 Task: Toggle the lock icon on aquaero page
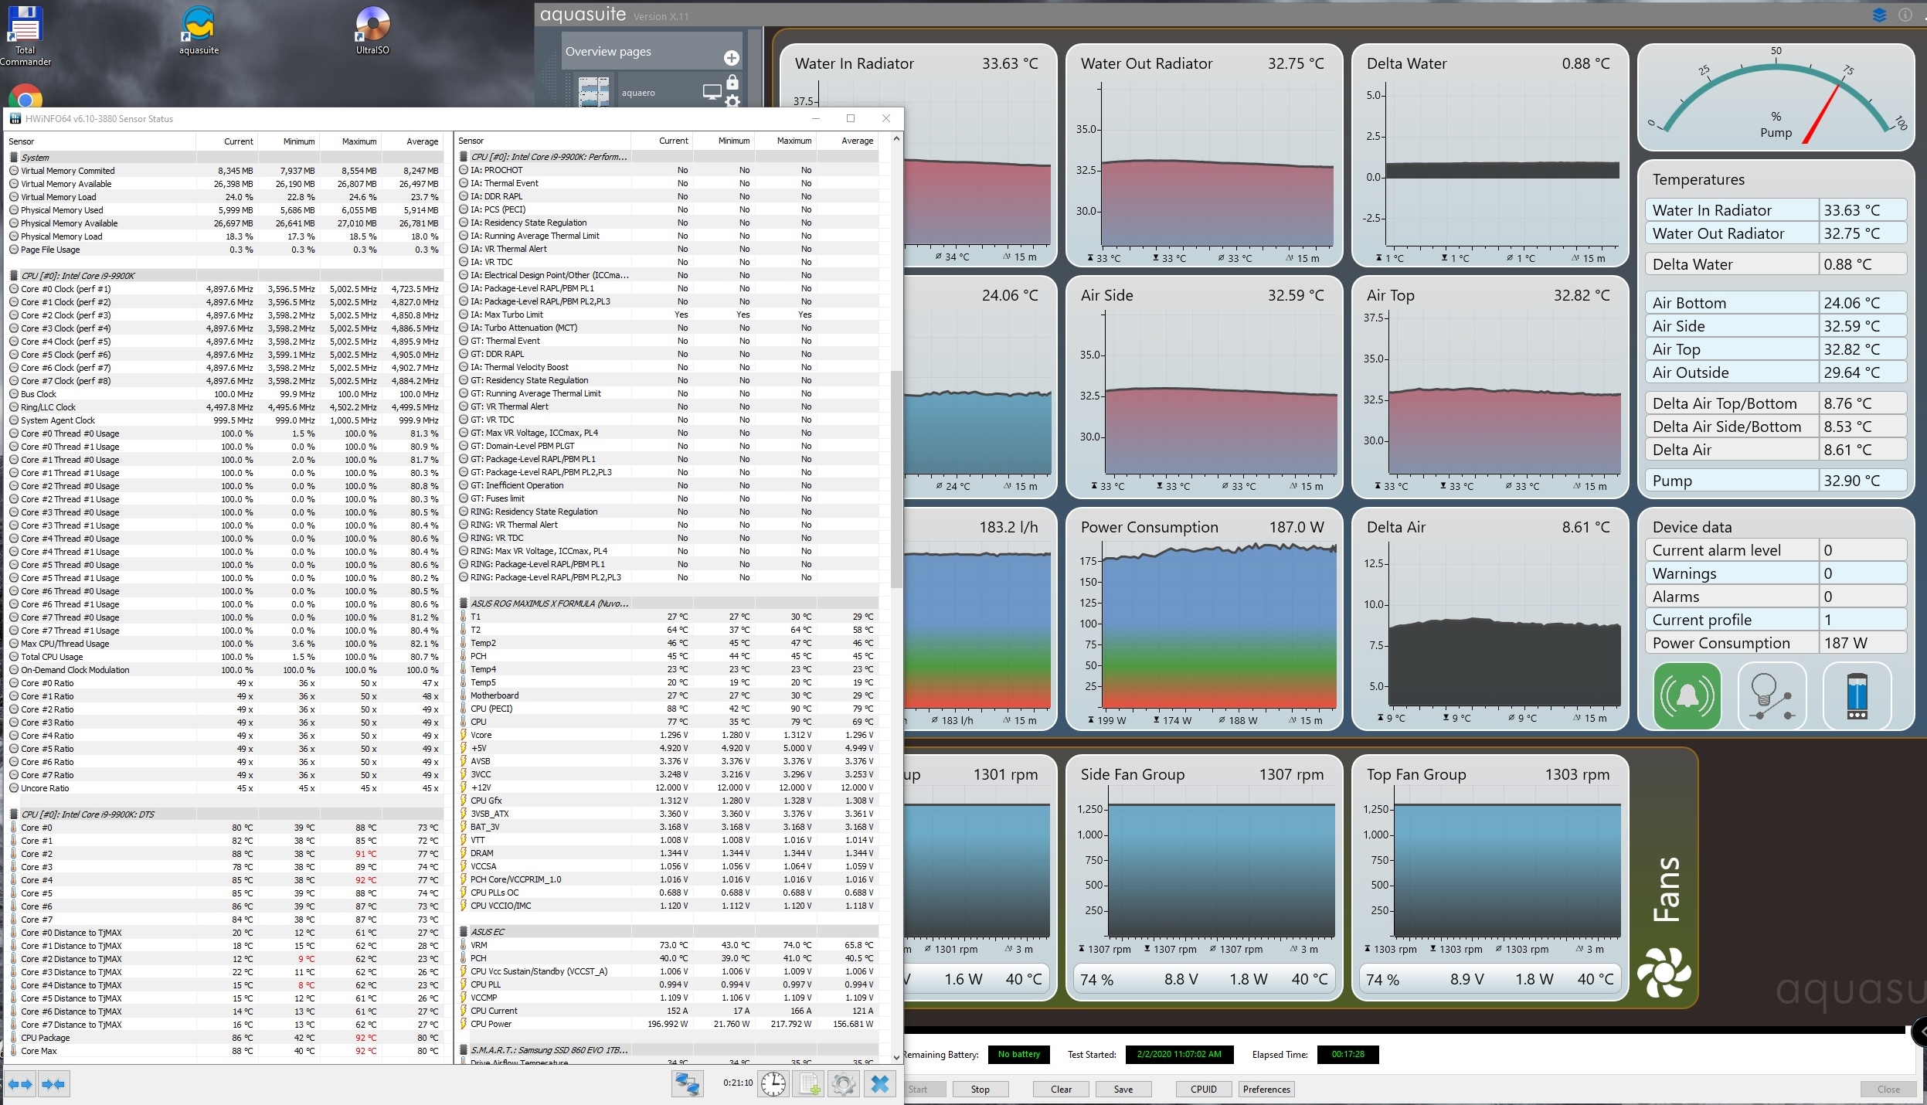tap(732, 83)
